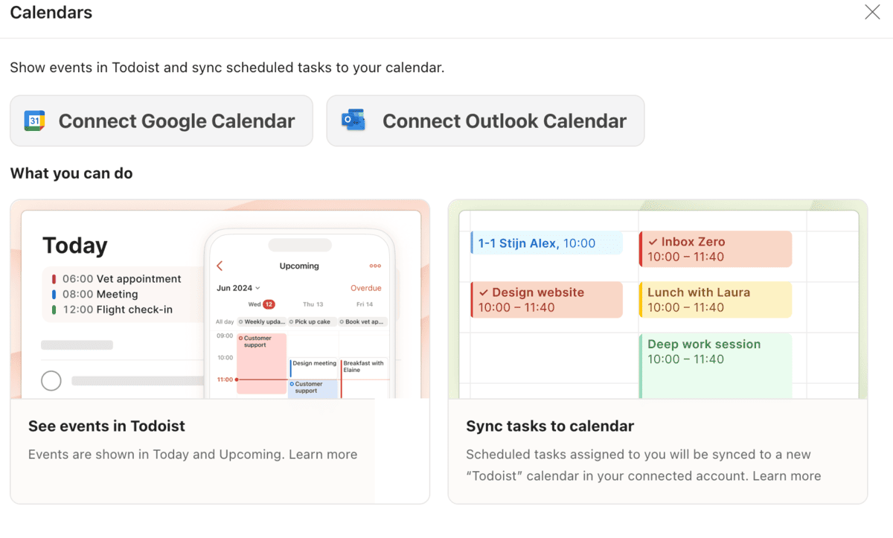Switch to the Upcoming view
893x538 pixels.
click(299, 266)
